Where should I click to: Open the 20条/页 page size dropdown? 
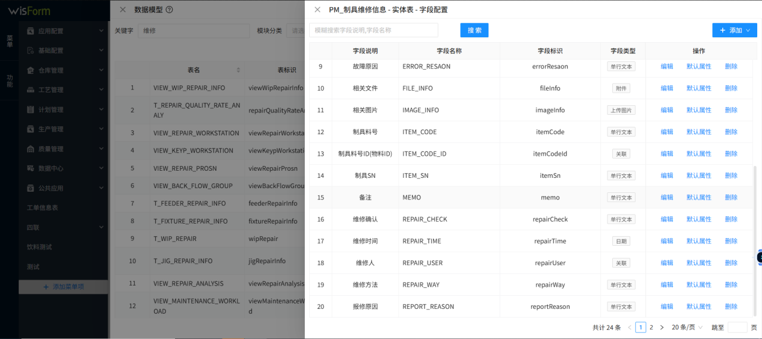coord(687,328)
